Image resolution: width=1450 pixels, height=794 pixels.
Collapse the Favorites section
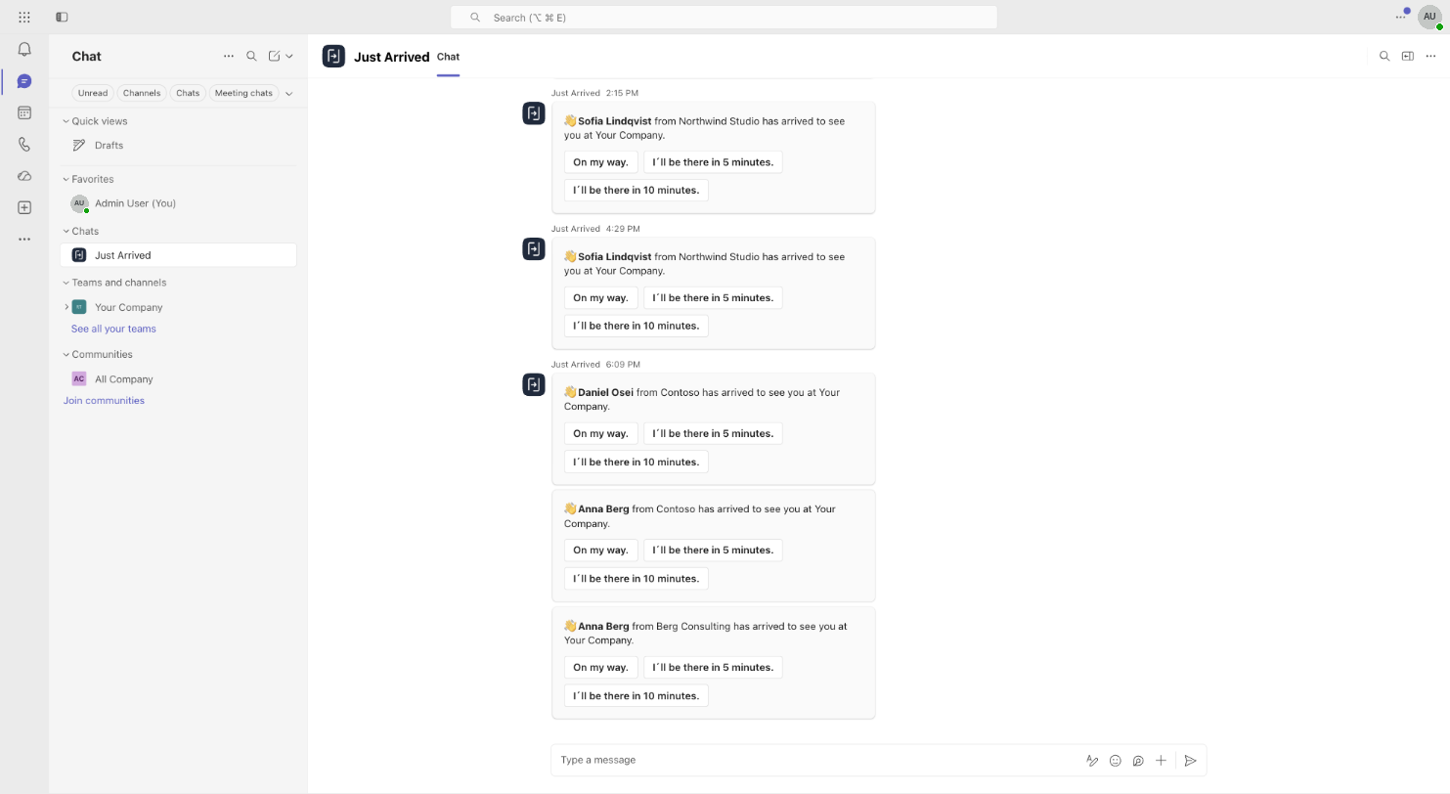click(66, 179)
